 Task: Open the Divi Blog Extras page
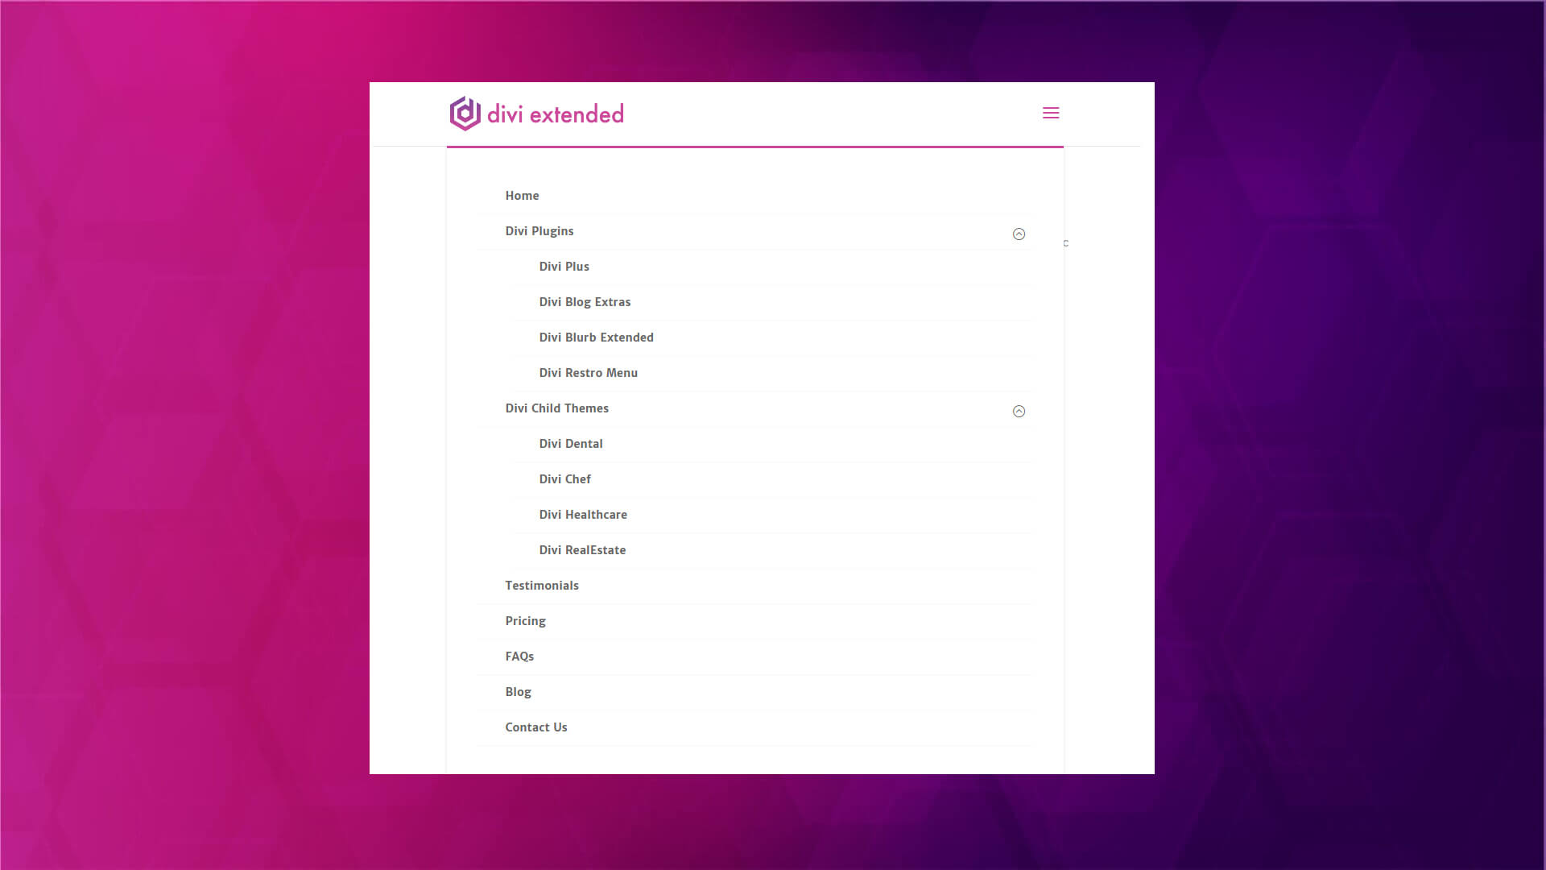click(x=585, y=301)
